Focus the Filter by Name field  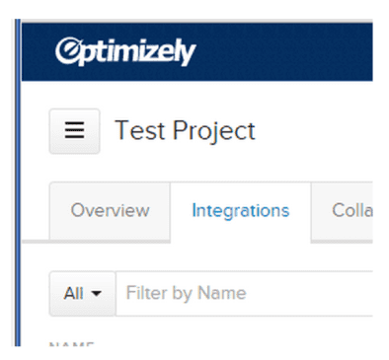pos(244,293)
